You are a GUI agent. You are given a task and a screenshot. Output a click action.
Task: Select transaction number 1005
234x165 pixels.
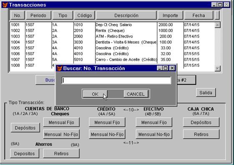tap(15, 48)
